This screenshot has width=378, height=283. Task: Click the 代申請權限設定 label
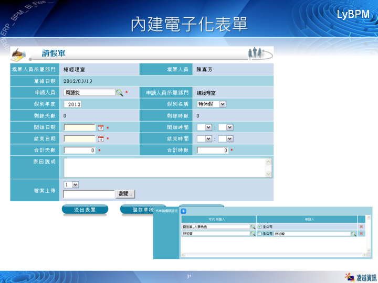(x=166, y=211)
